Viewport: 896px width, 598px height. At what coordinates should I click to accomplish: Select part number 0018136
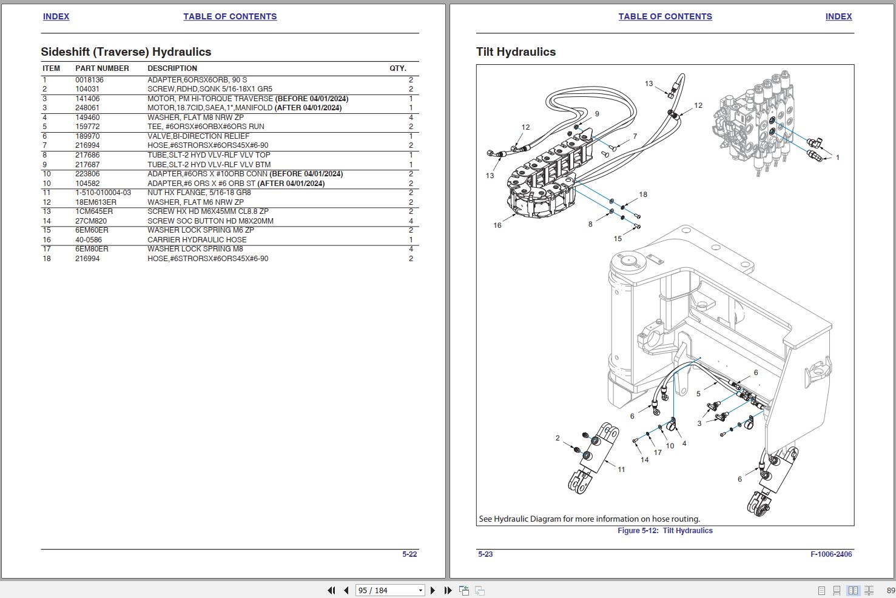(x=89, y=80)
